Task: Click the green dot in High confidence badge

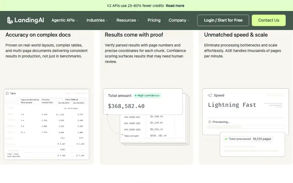Action: pos(136,96)
